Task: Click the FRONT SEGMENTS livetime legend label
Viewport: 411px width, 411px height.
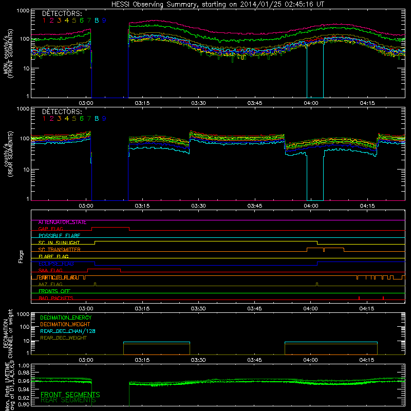Action: click(70, 395)
